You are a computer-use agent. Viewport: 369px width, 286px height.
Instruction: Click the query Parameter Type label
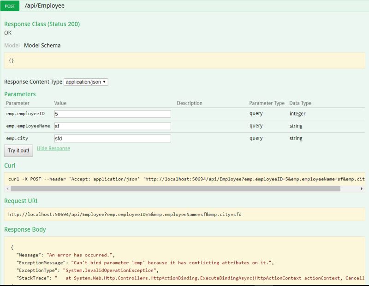tap(255, 113)
